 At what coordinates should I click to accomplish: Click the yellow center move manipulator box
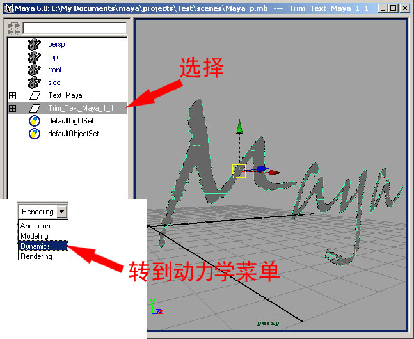(x=239, y=171)
